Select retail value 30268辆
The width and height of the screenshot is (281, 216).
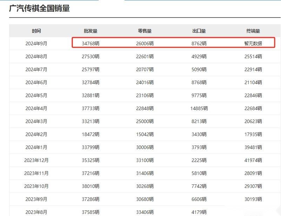[x=145, y=186]
